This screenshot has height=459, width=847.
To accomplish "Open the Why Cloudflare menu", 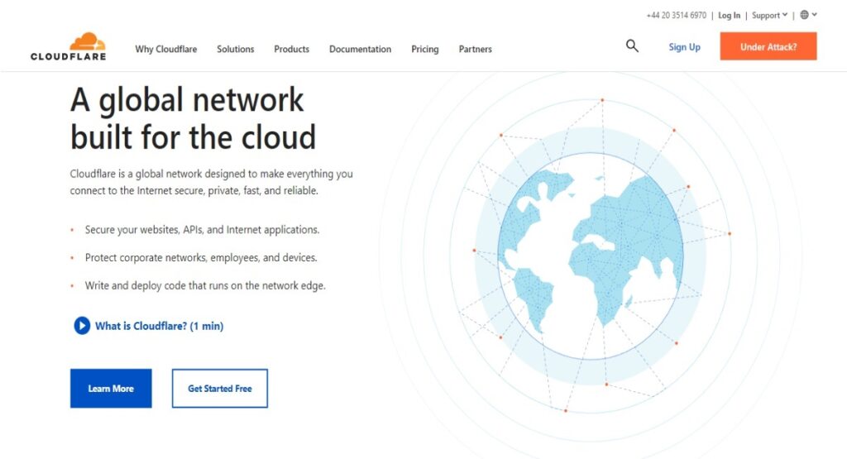I will 165,49.
